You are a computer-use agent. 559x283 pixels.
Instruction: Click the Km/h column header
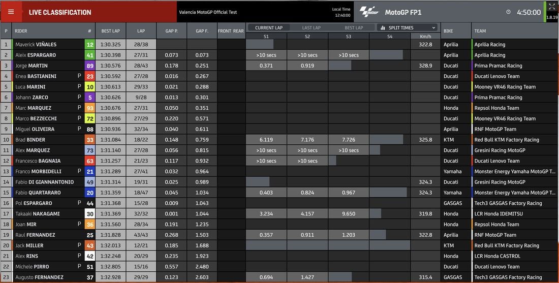pyautogui.click(x=425, y=37)
